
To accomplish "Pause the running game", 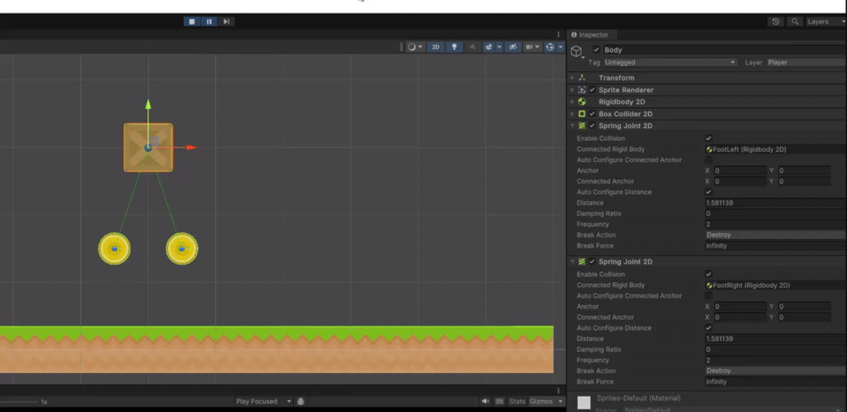I will tap(209, 22).
